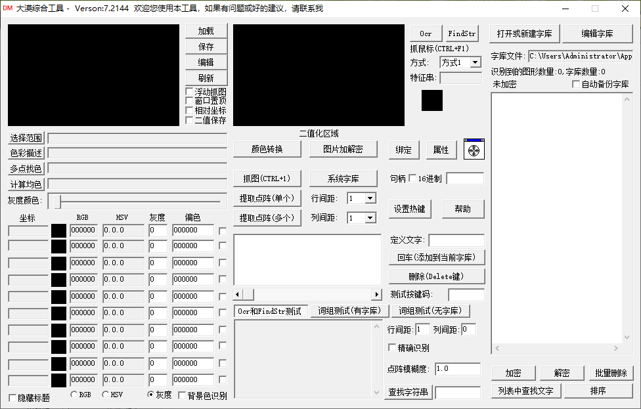The height and width of the screenshot is (409, 641).
Task: Click the 保存 image button
Action: click(206, 47)
